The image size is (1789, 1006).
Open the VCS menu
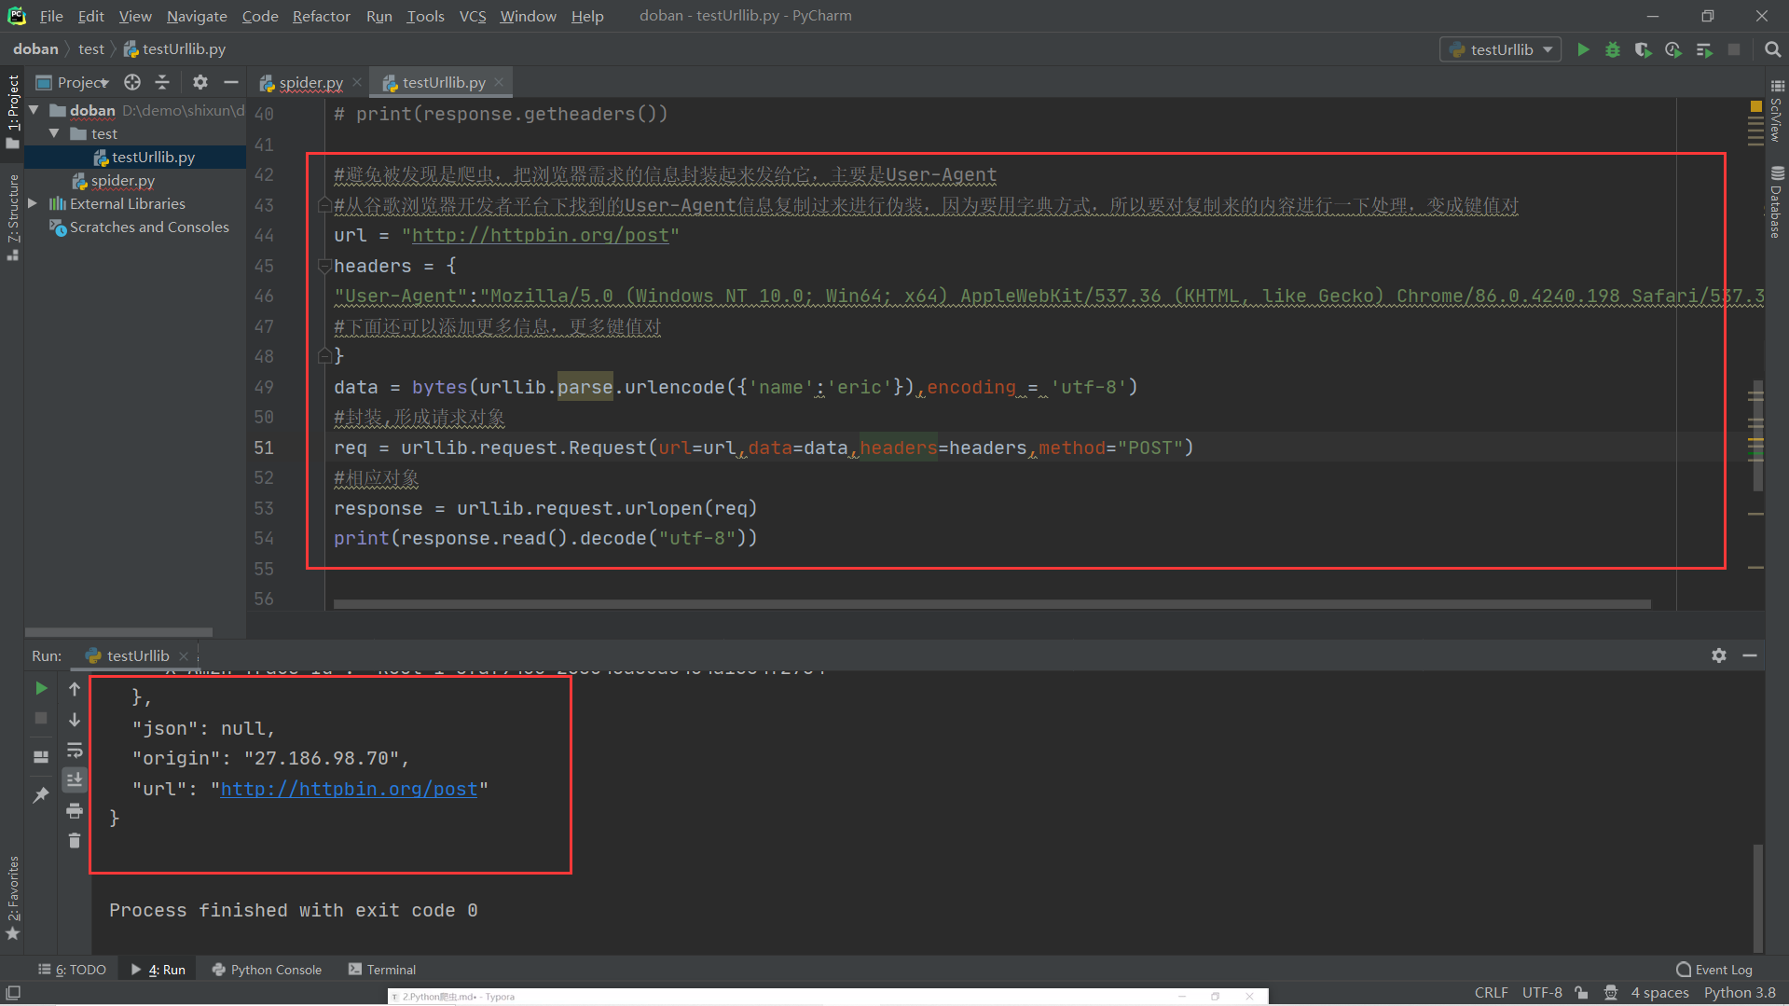click(x=473, y=16)
